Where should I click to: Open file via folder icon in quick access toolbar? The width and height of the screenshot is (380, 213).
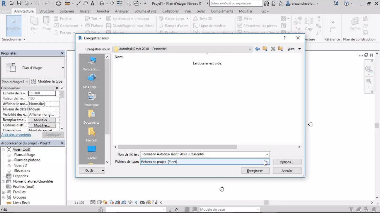point(12,3)
